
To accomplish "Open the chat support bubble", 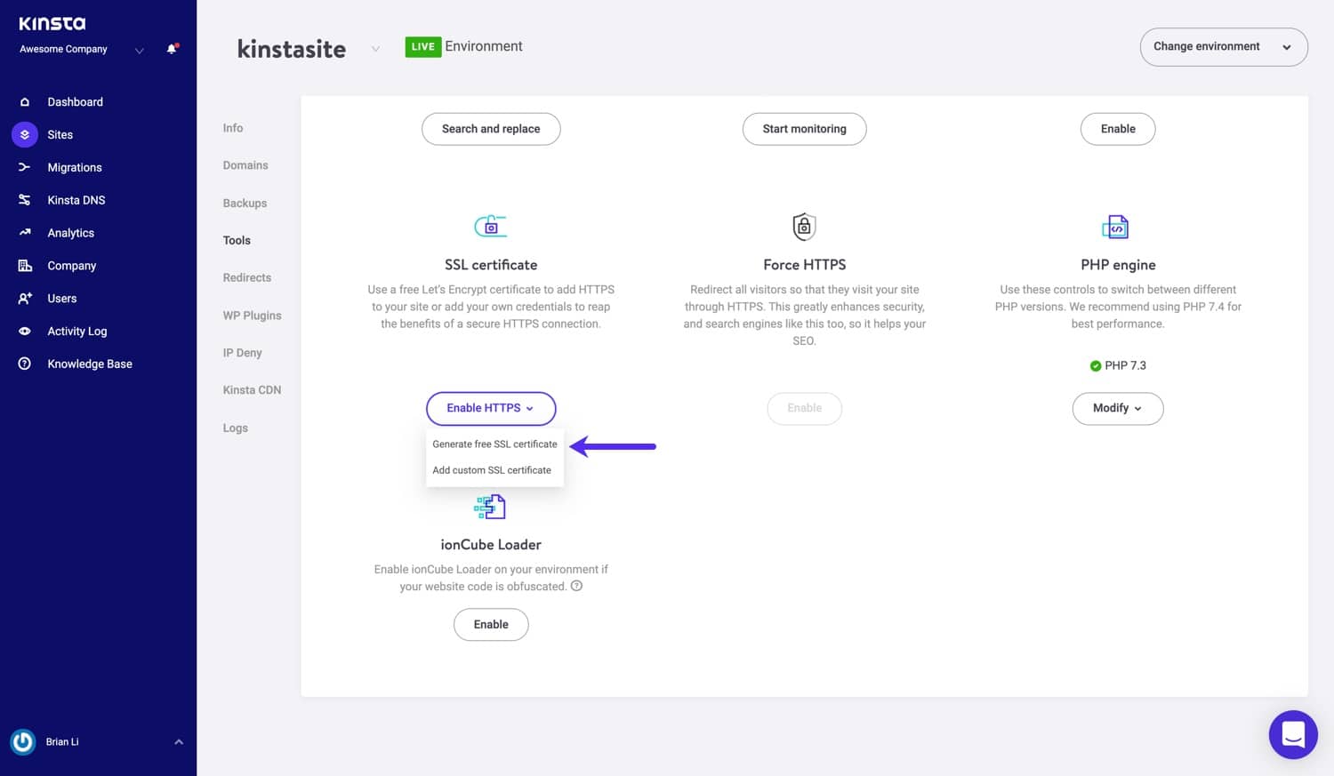I will click(x=1293, y=734).
